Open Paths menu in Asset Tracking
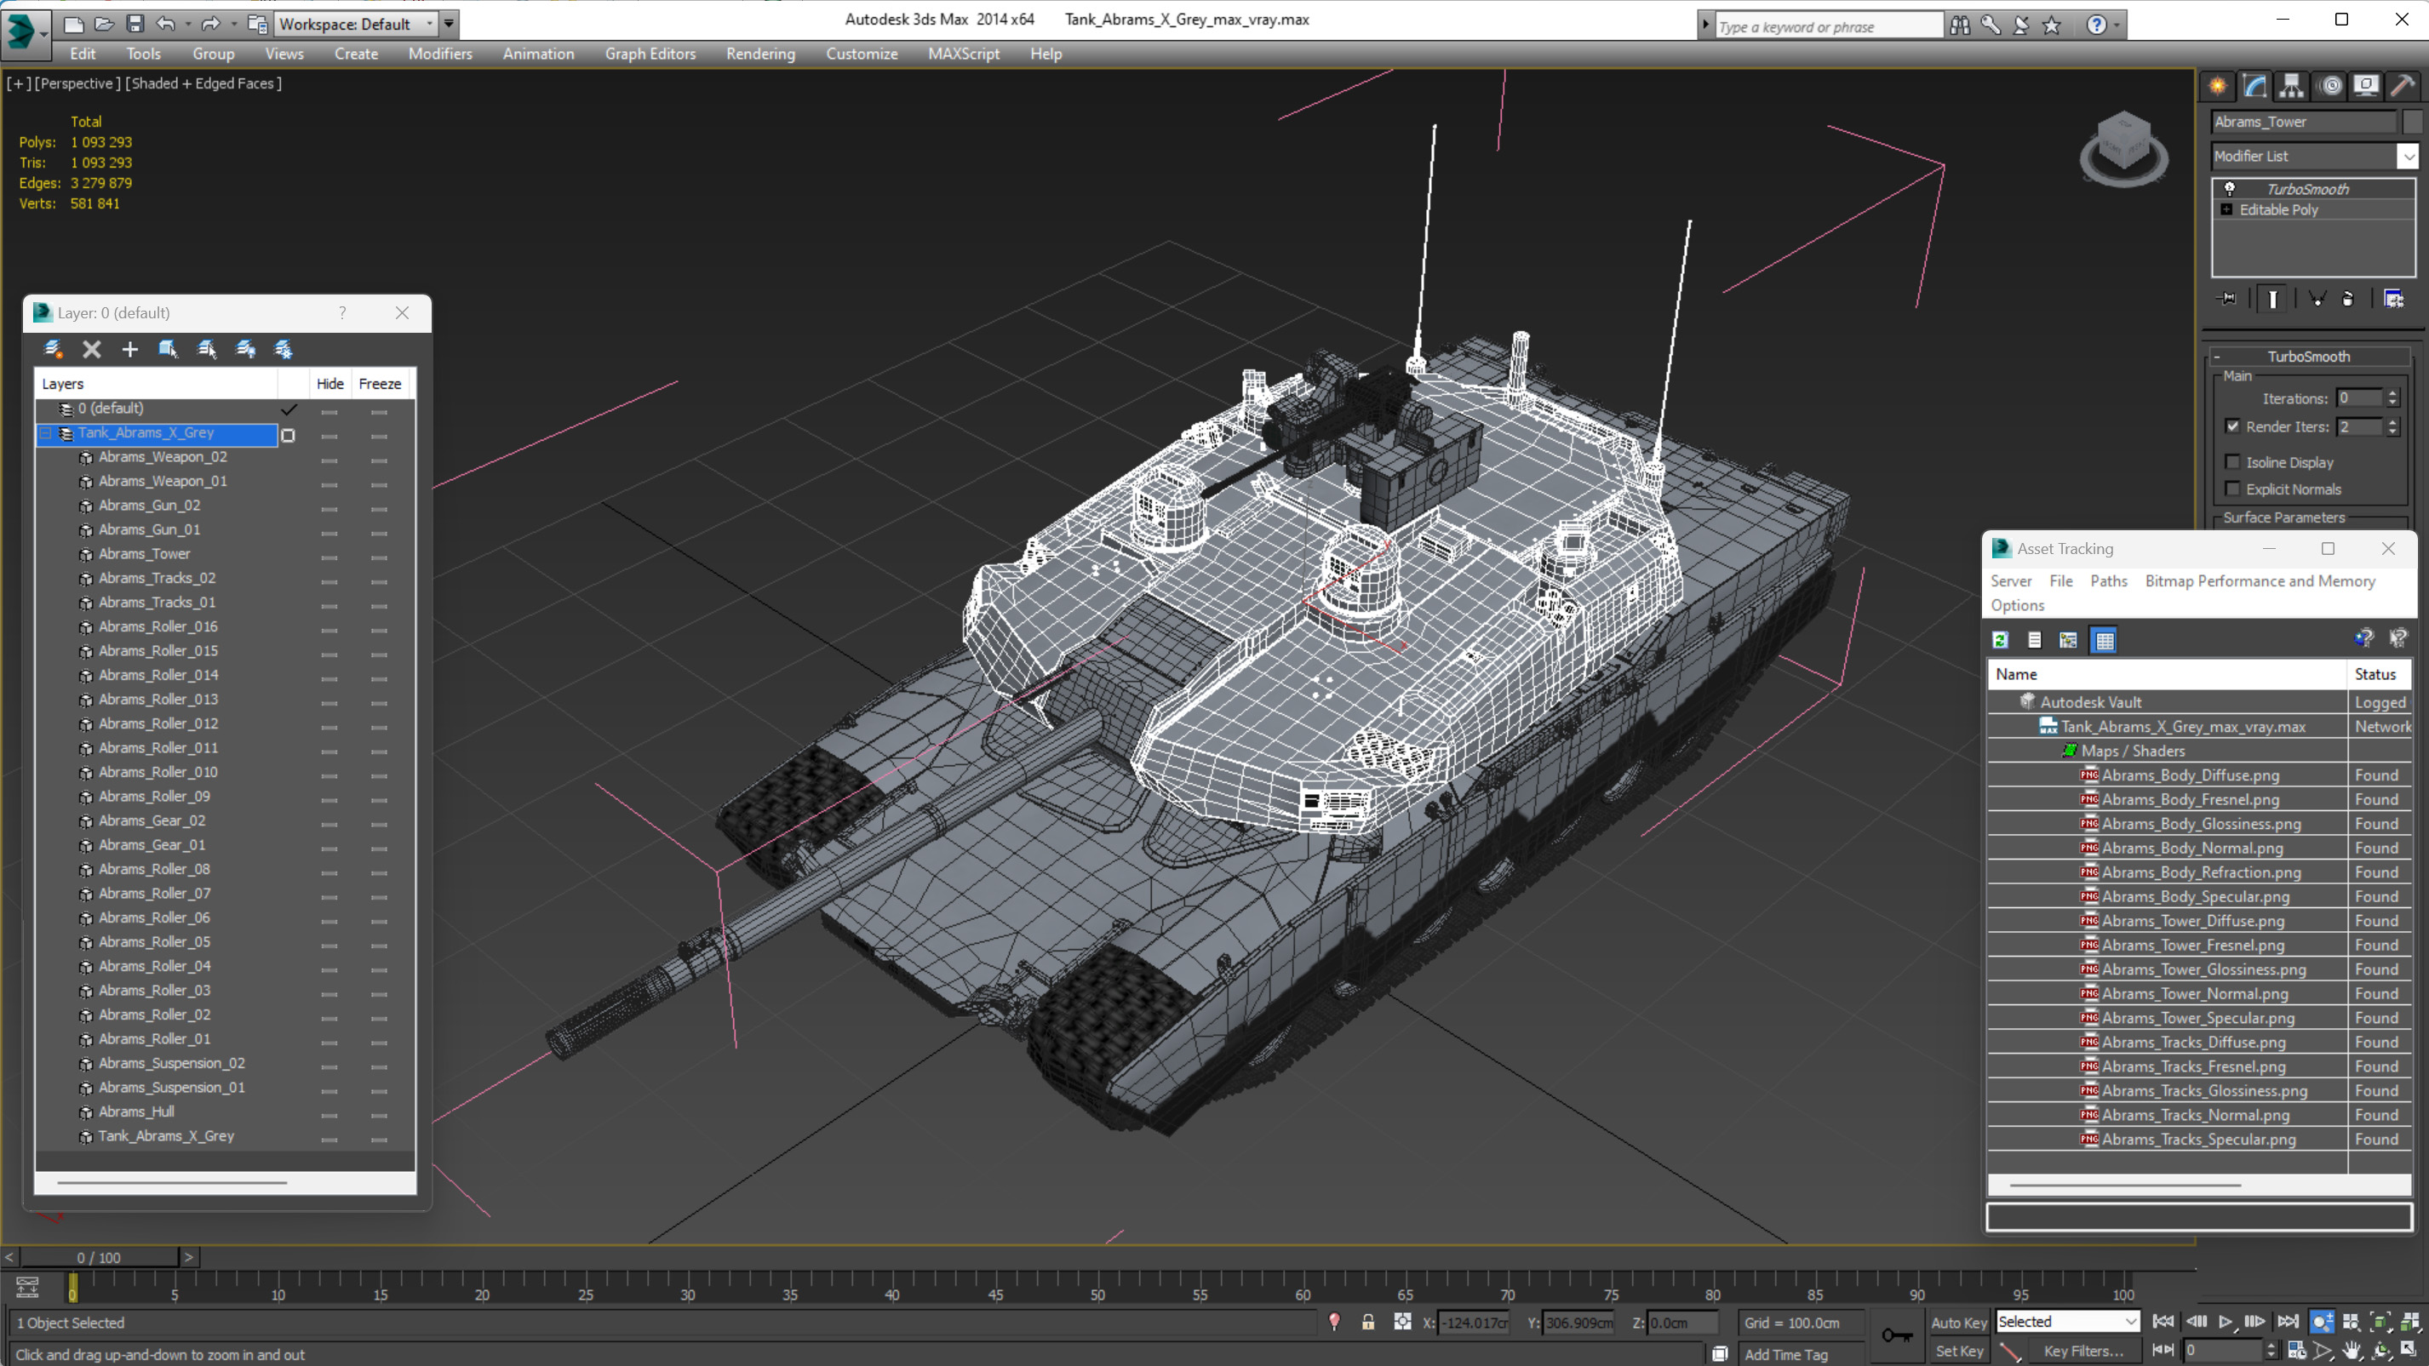2429x1366 pixels. tap(2108, 580)
